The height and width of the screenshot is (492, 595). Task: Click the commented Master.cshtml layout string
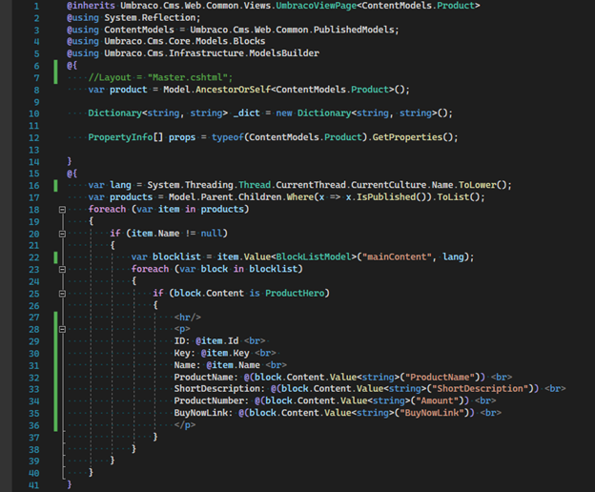point(188,77)
